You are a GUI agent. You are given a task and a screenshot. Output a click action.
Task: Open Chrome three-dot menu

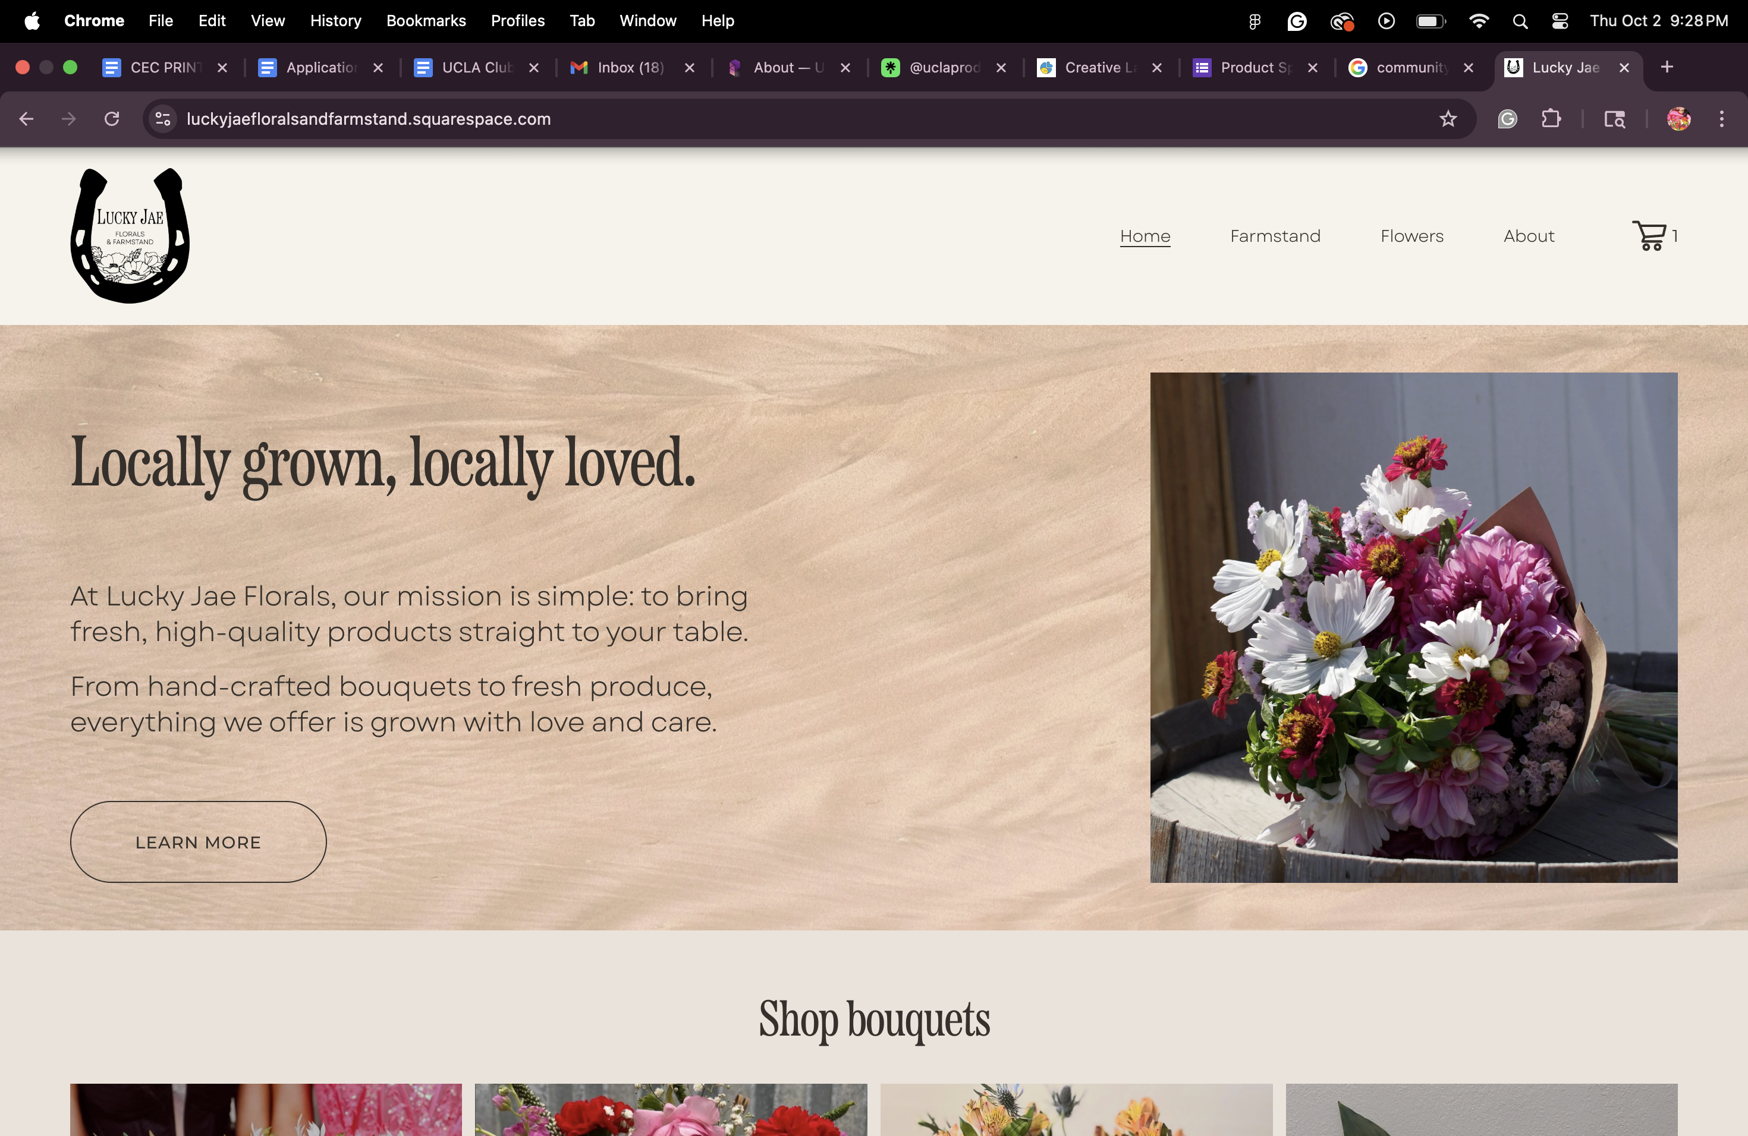(1721, 119)
